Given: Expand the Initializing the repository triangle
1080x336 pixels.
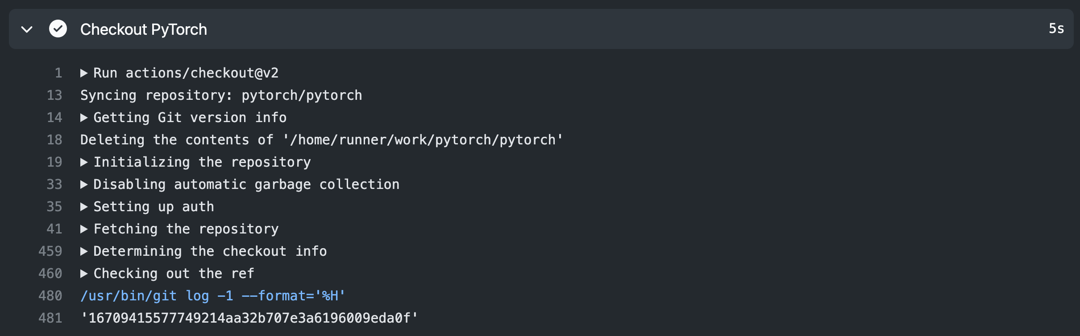Looking at the screenshot, I should [x=83, y=162].
